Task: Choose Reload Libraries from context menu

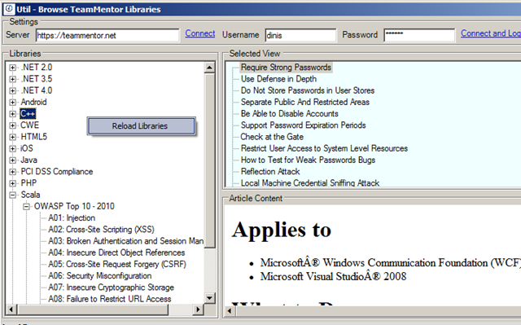Action: coord(141,126)
